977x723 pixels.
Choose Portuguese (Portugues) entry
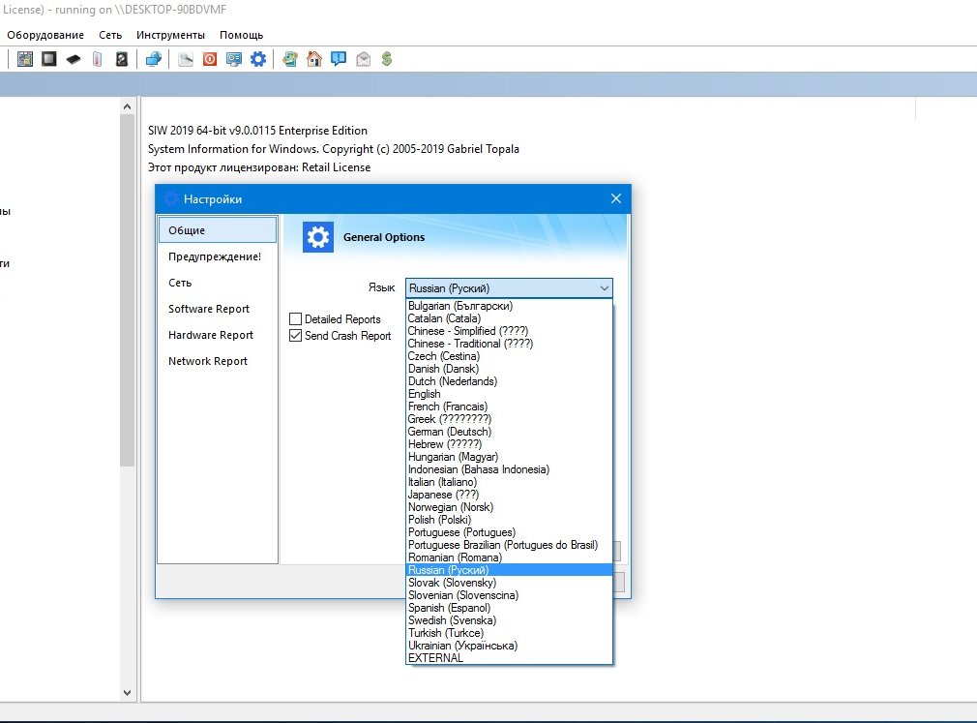point(509,532)
